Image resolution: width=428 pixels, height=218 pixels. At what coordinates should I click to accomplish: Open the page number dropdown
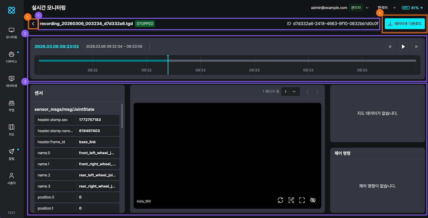pos(290,92)
